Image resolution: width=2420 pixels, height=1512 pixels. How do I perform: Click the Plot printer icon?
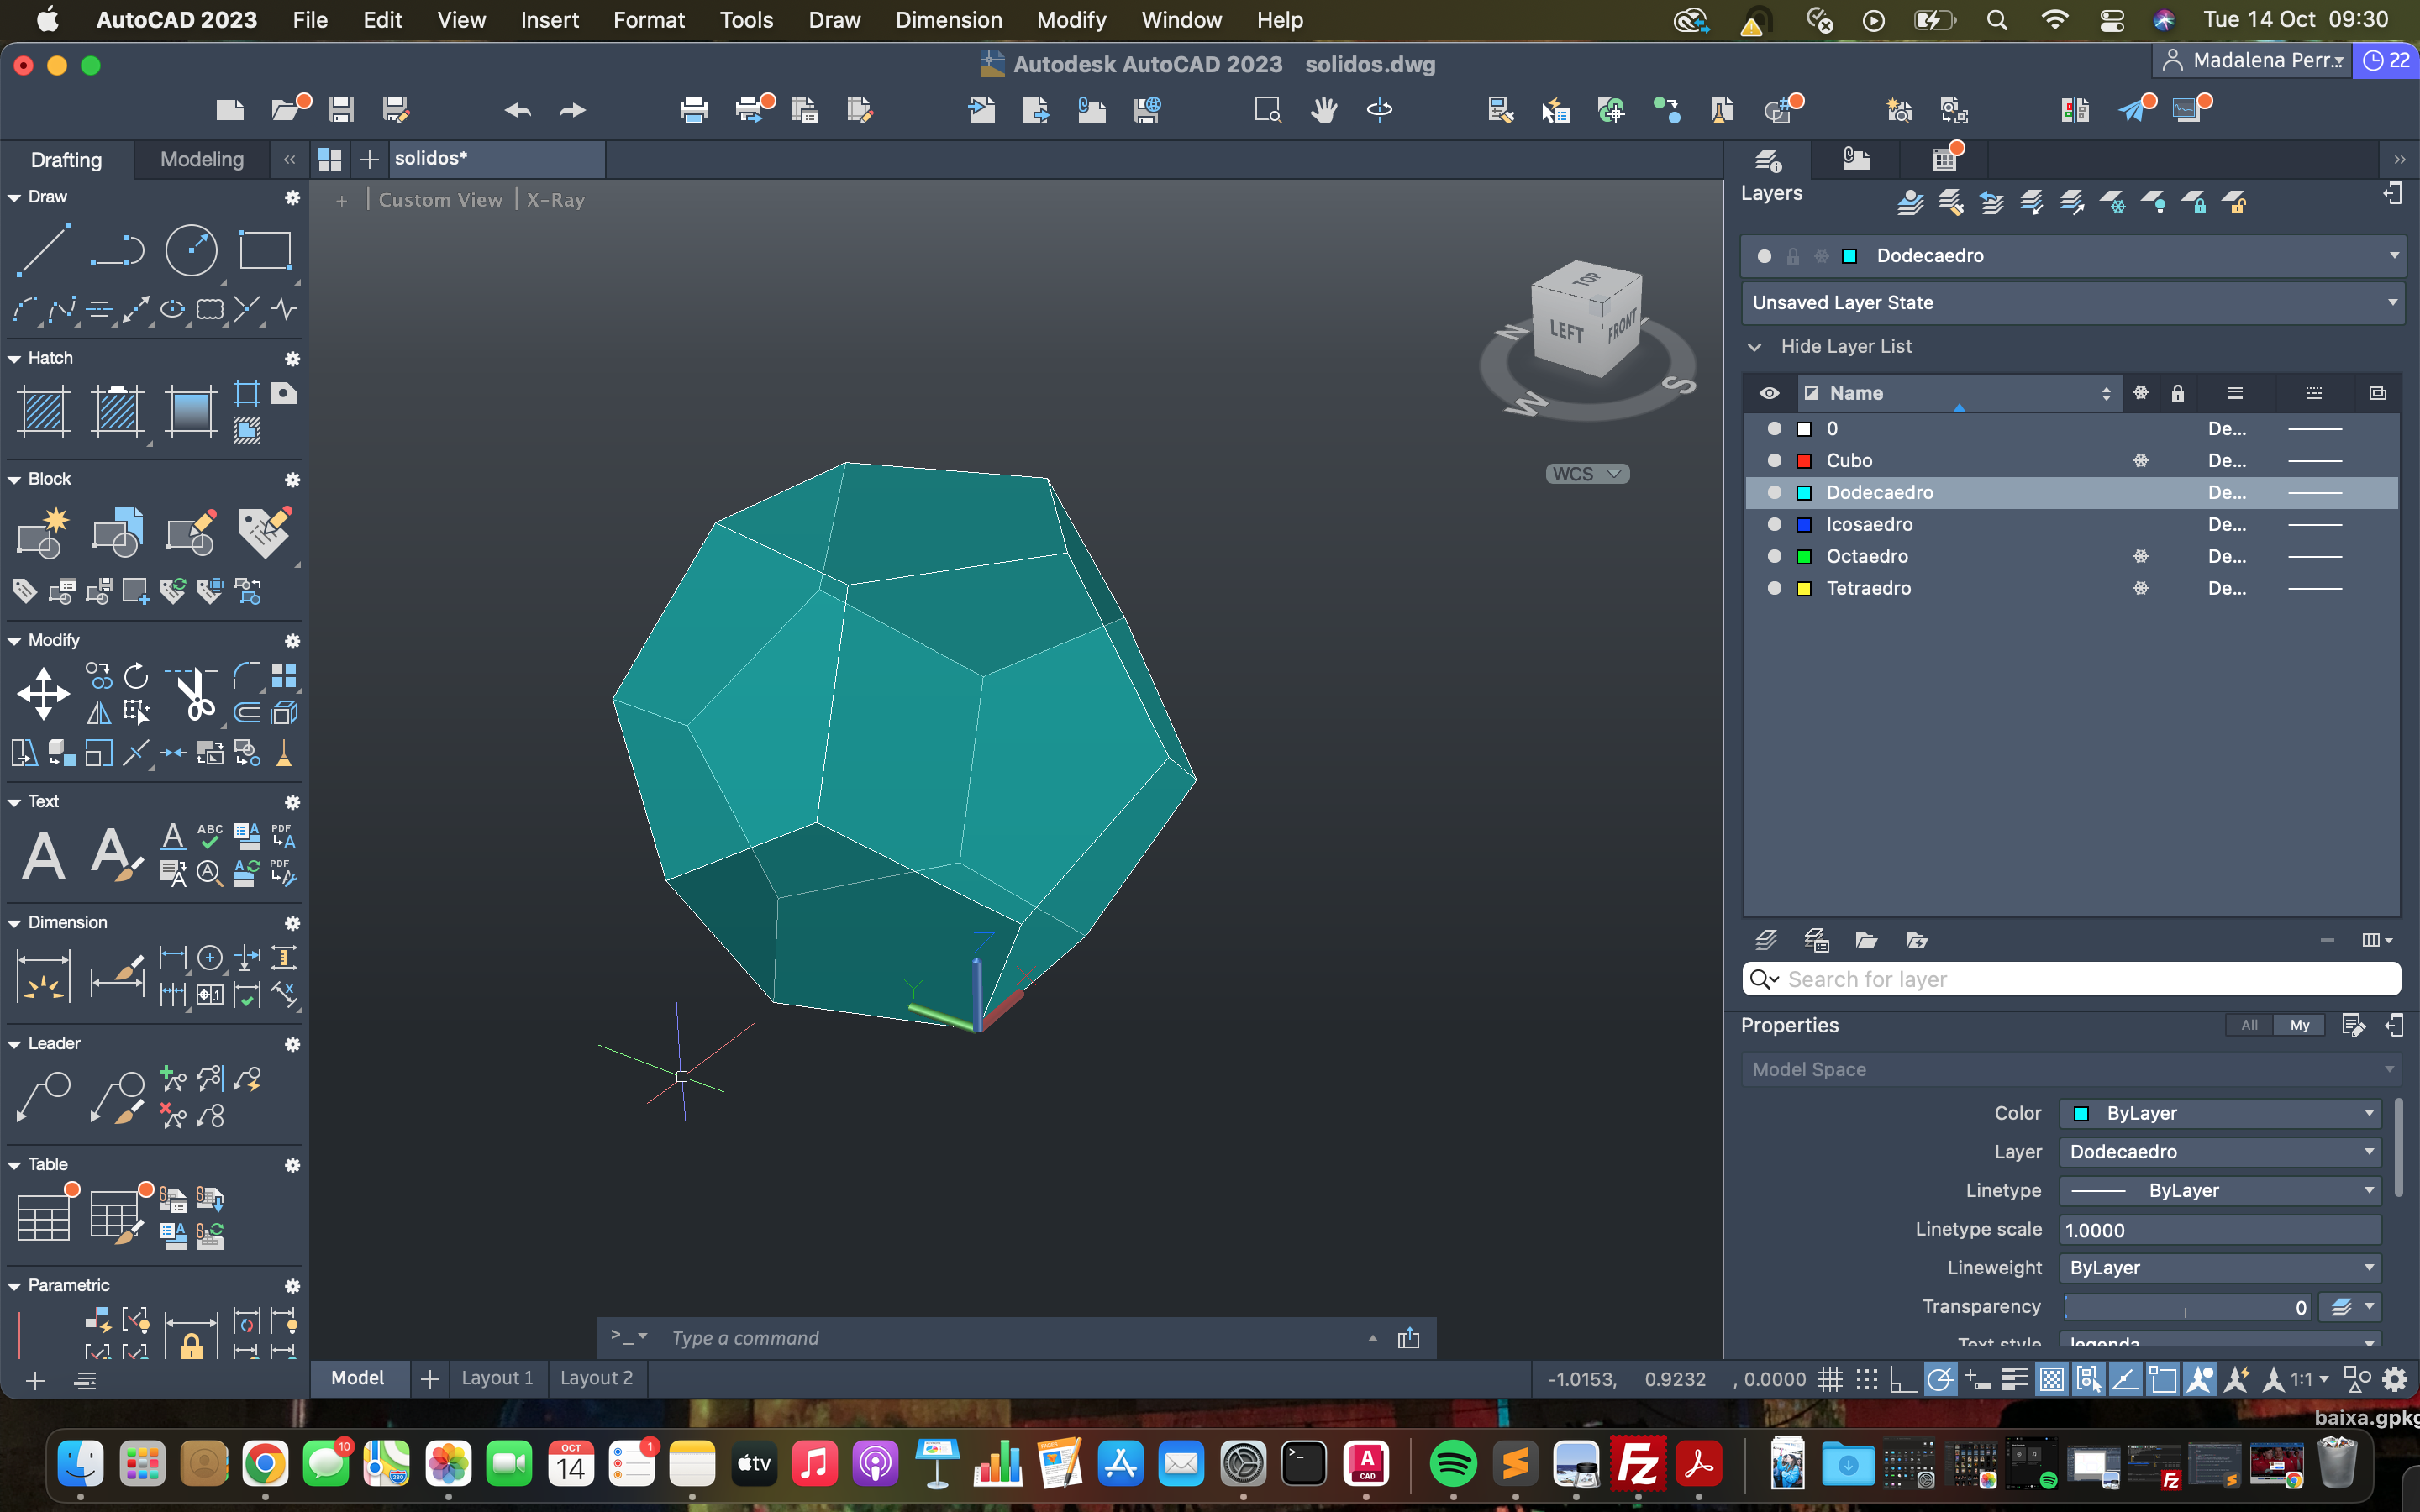pos(693,110)
